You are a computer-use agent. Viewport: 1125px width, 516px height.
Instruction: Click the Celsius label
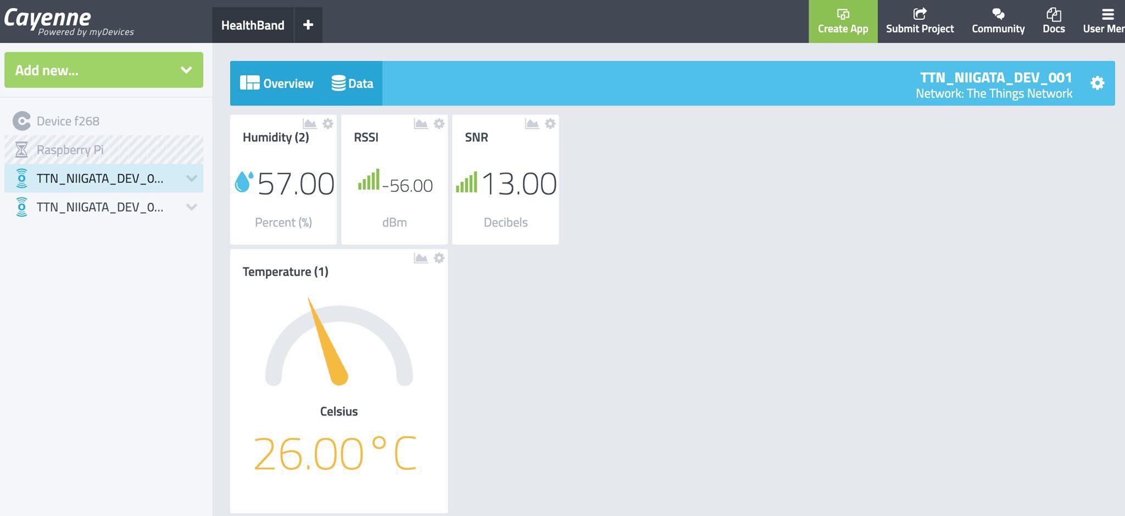coord(339,412)
